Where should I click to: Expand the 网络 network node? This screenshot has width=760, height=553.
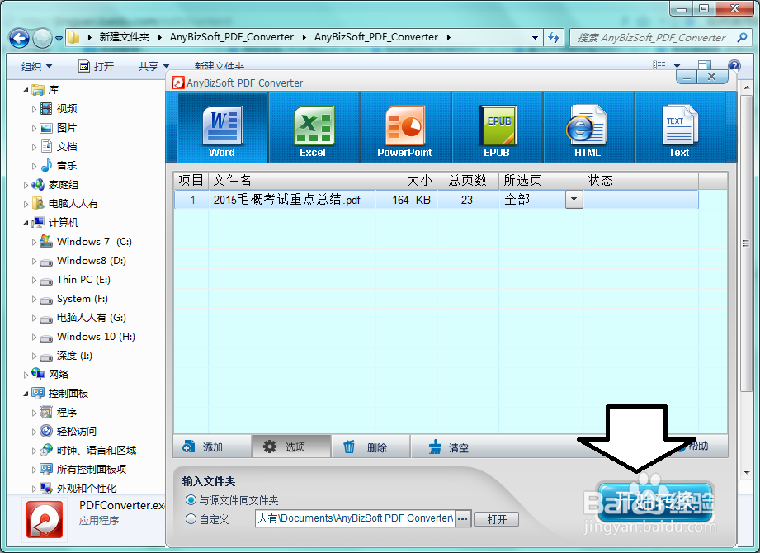click(26, 375)
